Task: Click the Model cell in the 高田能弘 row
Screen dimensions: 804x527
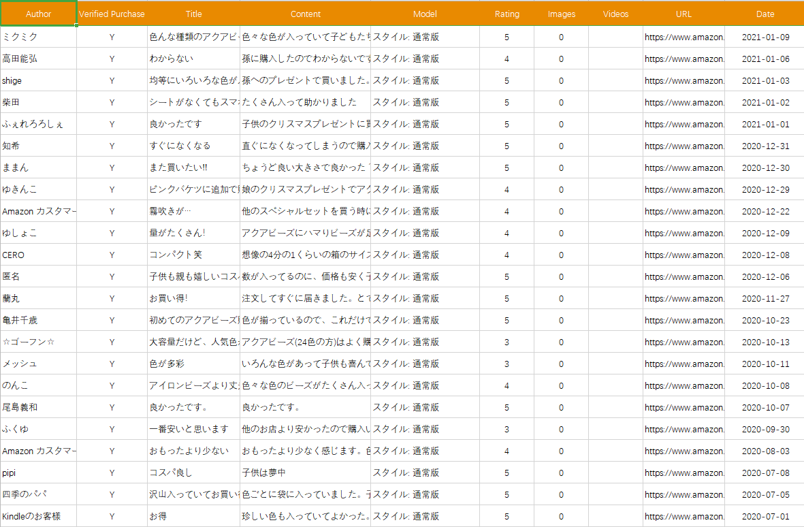Action: tap(425, 59)
